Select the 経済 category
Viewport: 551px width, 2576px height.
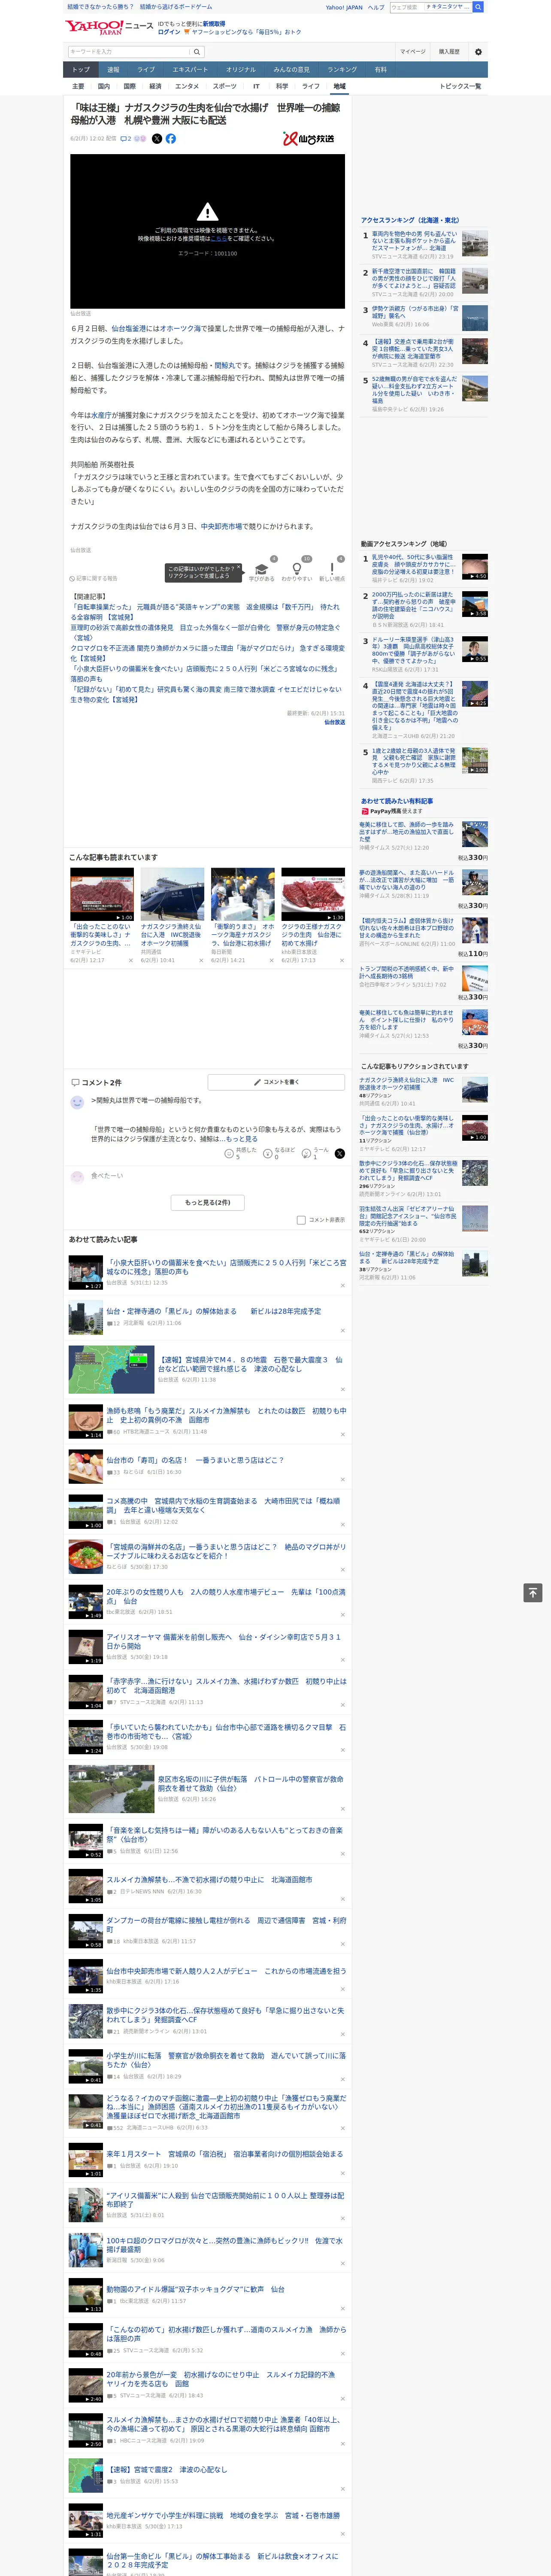pyautogui.click(x=155, y=86)
